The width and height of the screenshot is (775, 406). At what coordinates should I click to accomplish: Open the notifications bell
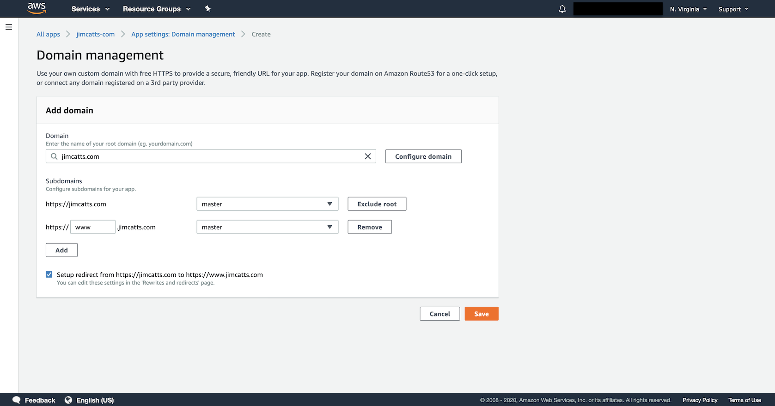click(562, 9)
